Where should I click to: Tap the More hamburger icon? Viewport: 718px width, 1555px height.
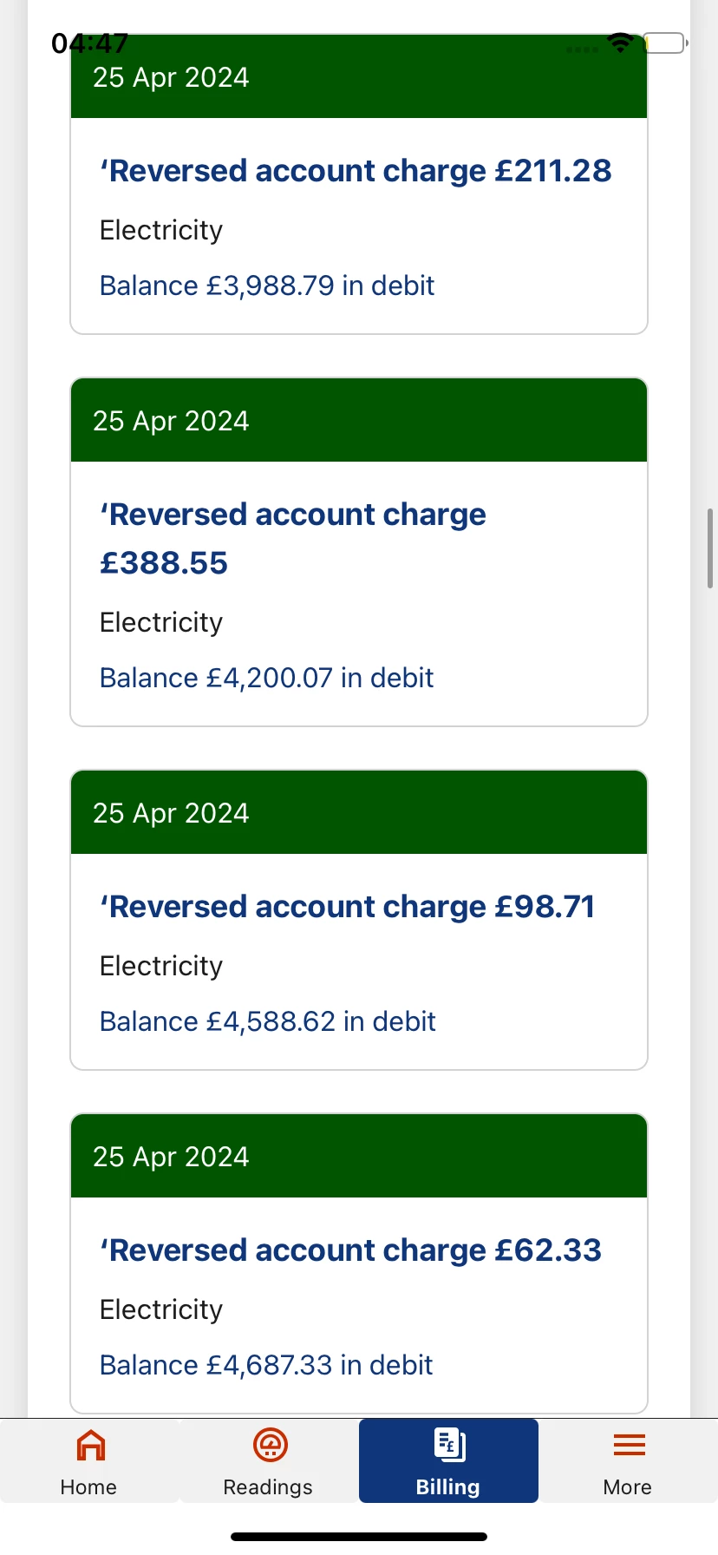click(629, 1446)
